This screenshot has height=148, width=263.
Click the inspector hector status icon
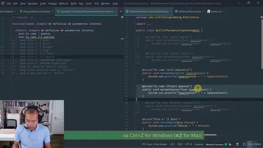tap(237, 144)
